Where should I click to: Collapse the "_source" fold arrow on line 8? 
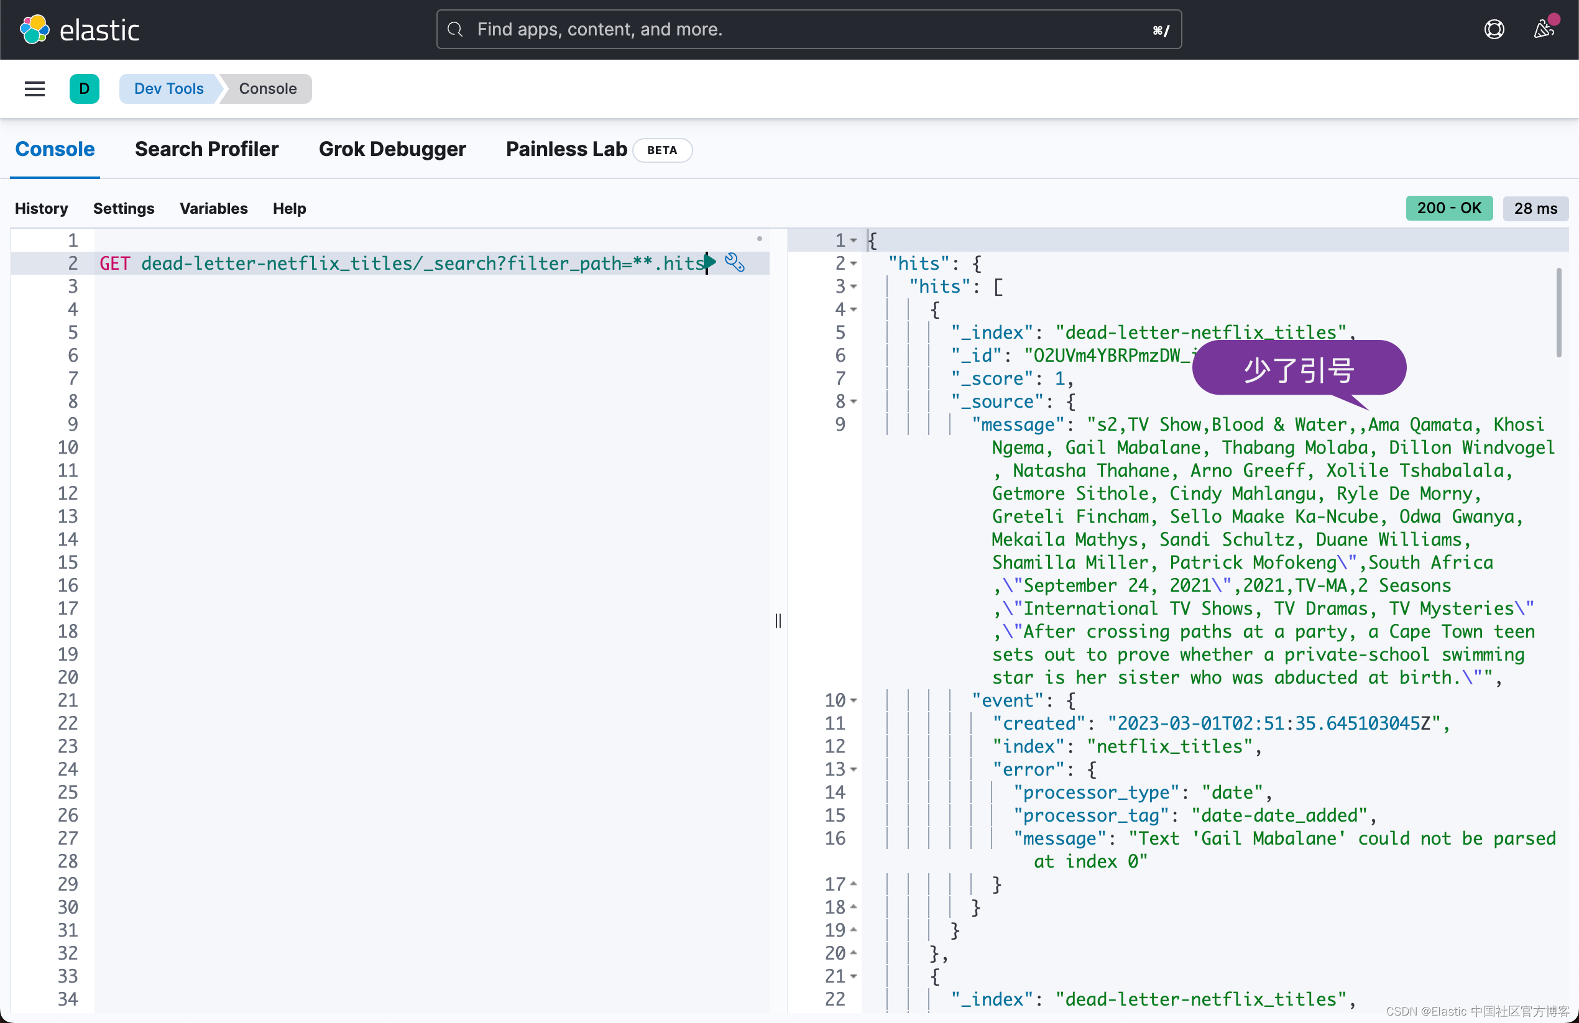point(854,401)
